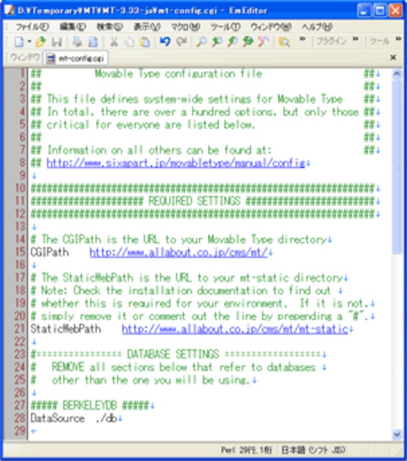This screenshot has height=461, width=407.
Task: Expand the standard toolbar overflow chevron
Action: pos(302,39)
